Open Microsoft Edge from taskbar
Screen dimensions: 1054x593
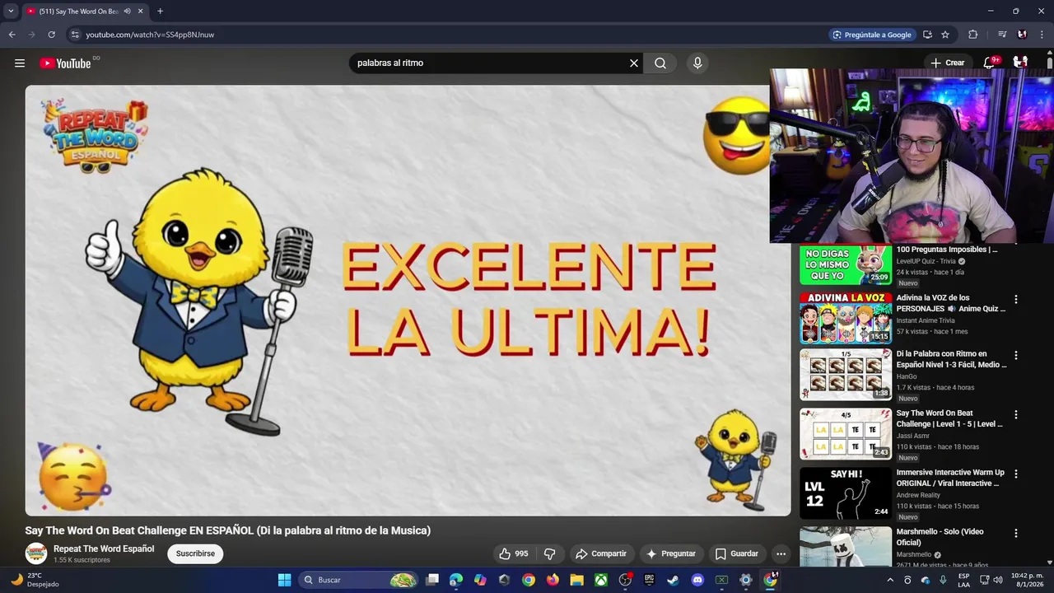point(456,580)
